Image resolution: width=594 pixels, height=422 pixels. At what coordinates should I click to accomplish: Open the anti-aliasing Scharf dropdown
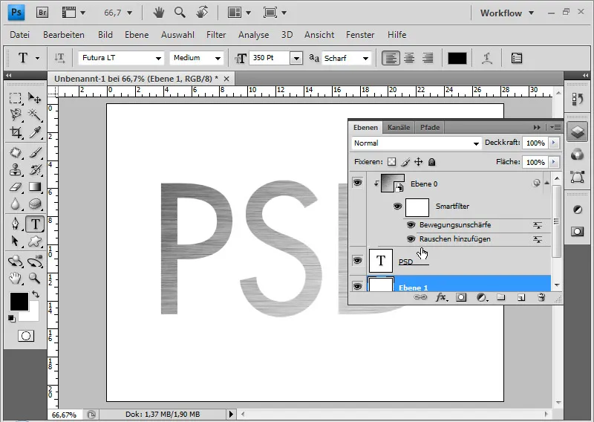[365, 59]
